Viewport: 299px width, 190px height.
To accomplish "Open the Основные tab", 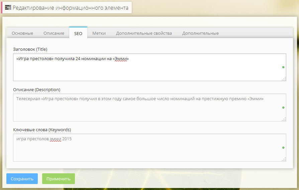I will (x=22, y=33).
